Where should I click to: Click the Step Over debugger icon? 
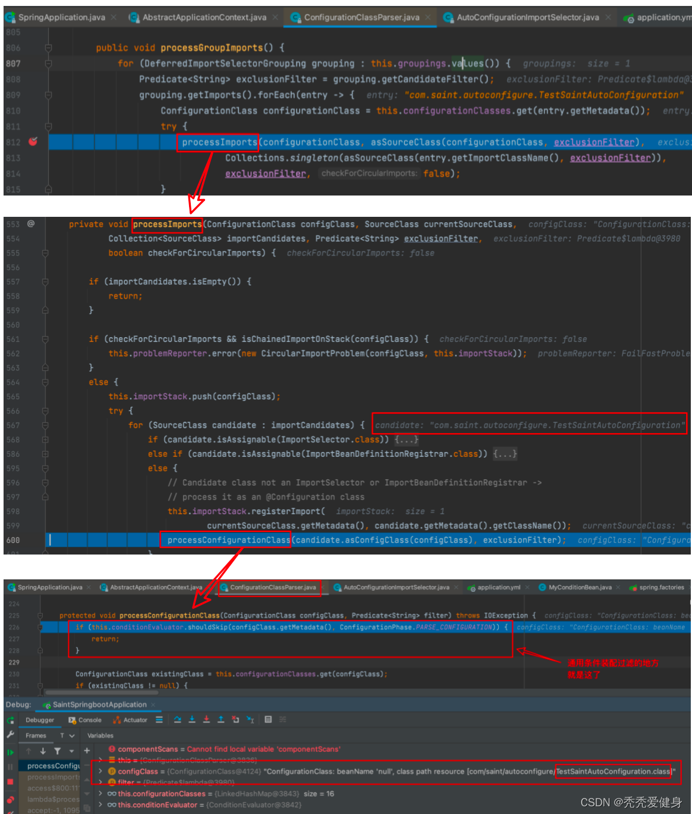177,720
